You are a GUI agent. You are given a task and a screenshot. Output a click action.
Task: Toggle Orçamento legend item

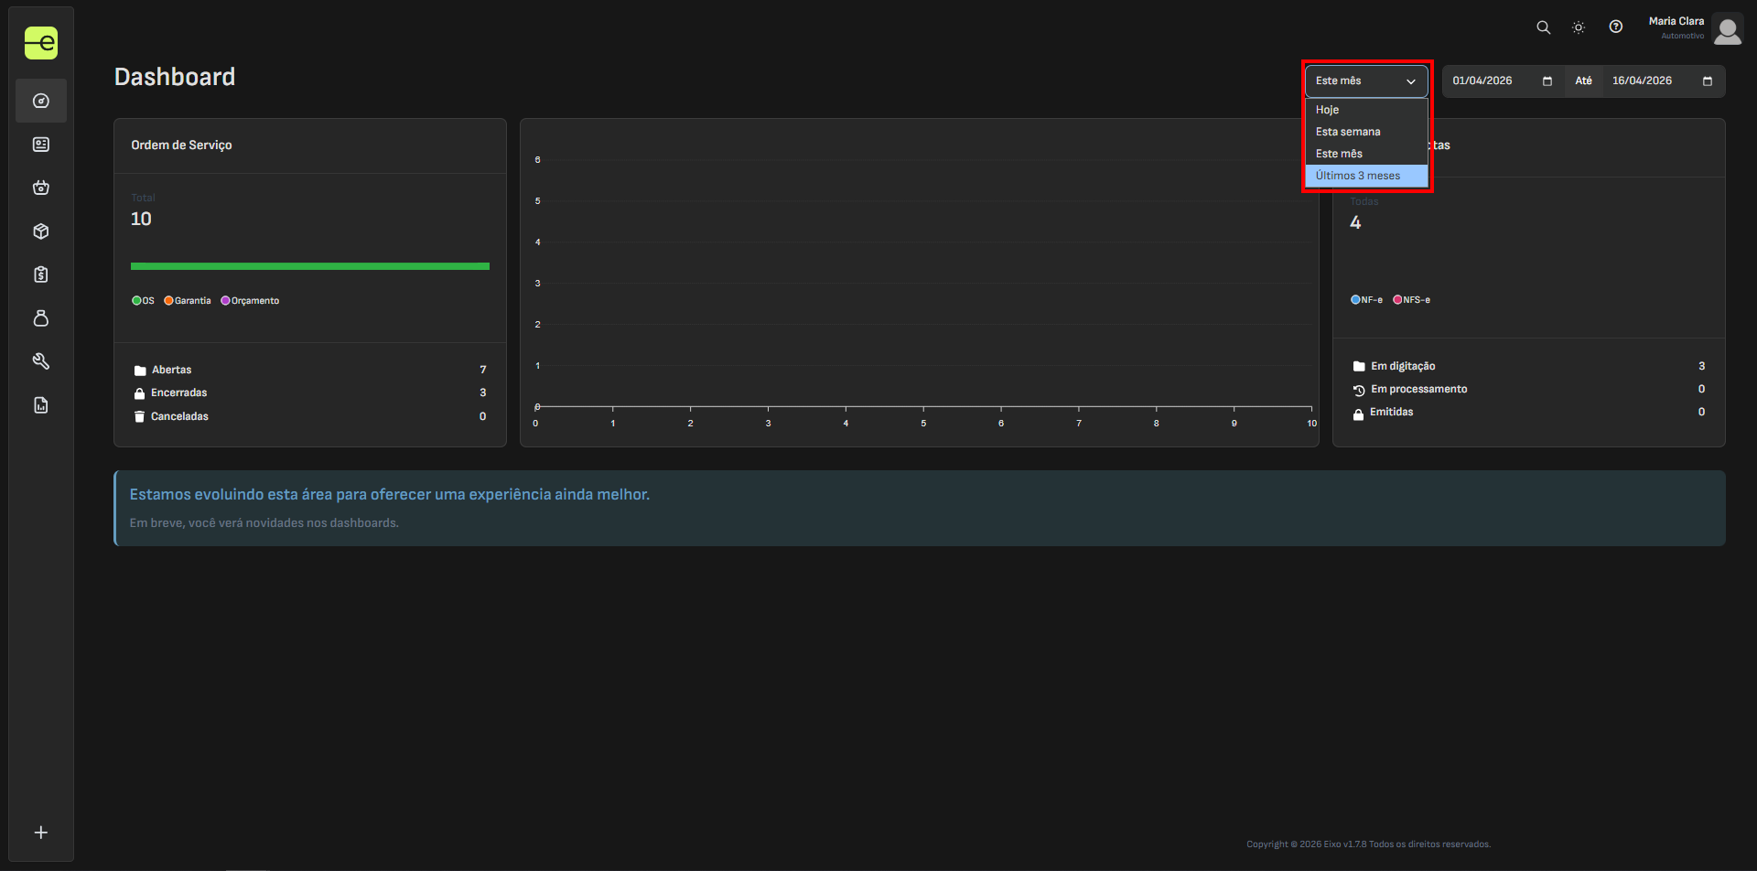click(x=250, y=301)
